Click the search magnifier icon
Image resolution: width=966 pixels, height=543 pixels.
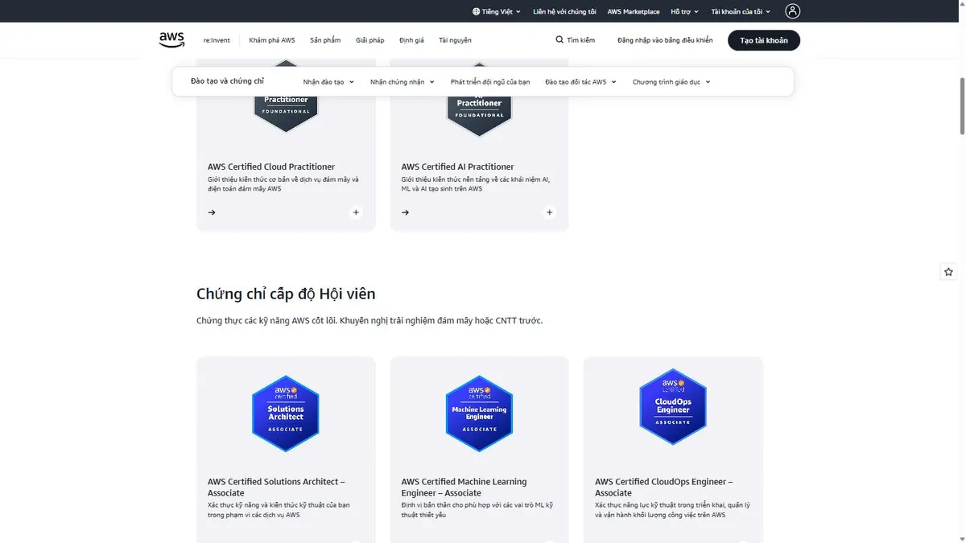(559, 40)
